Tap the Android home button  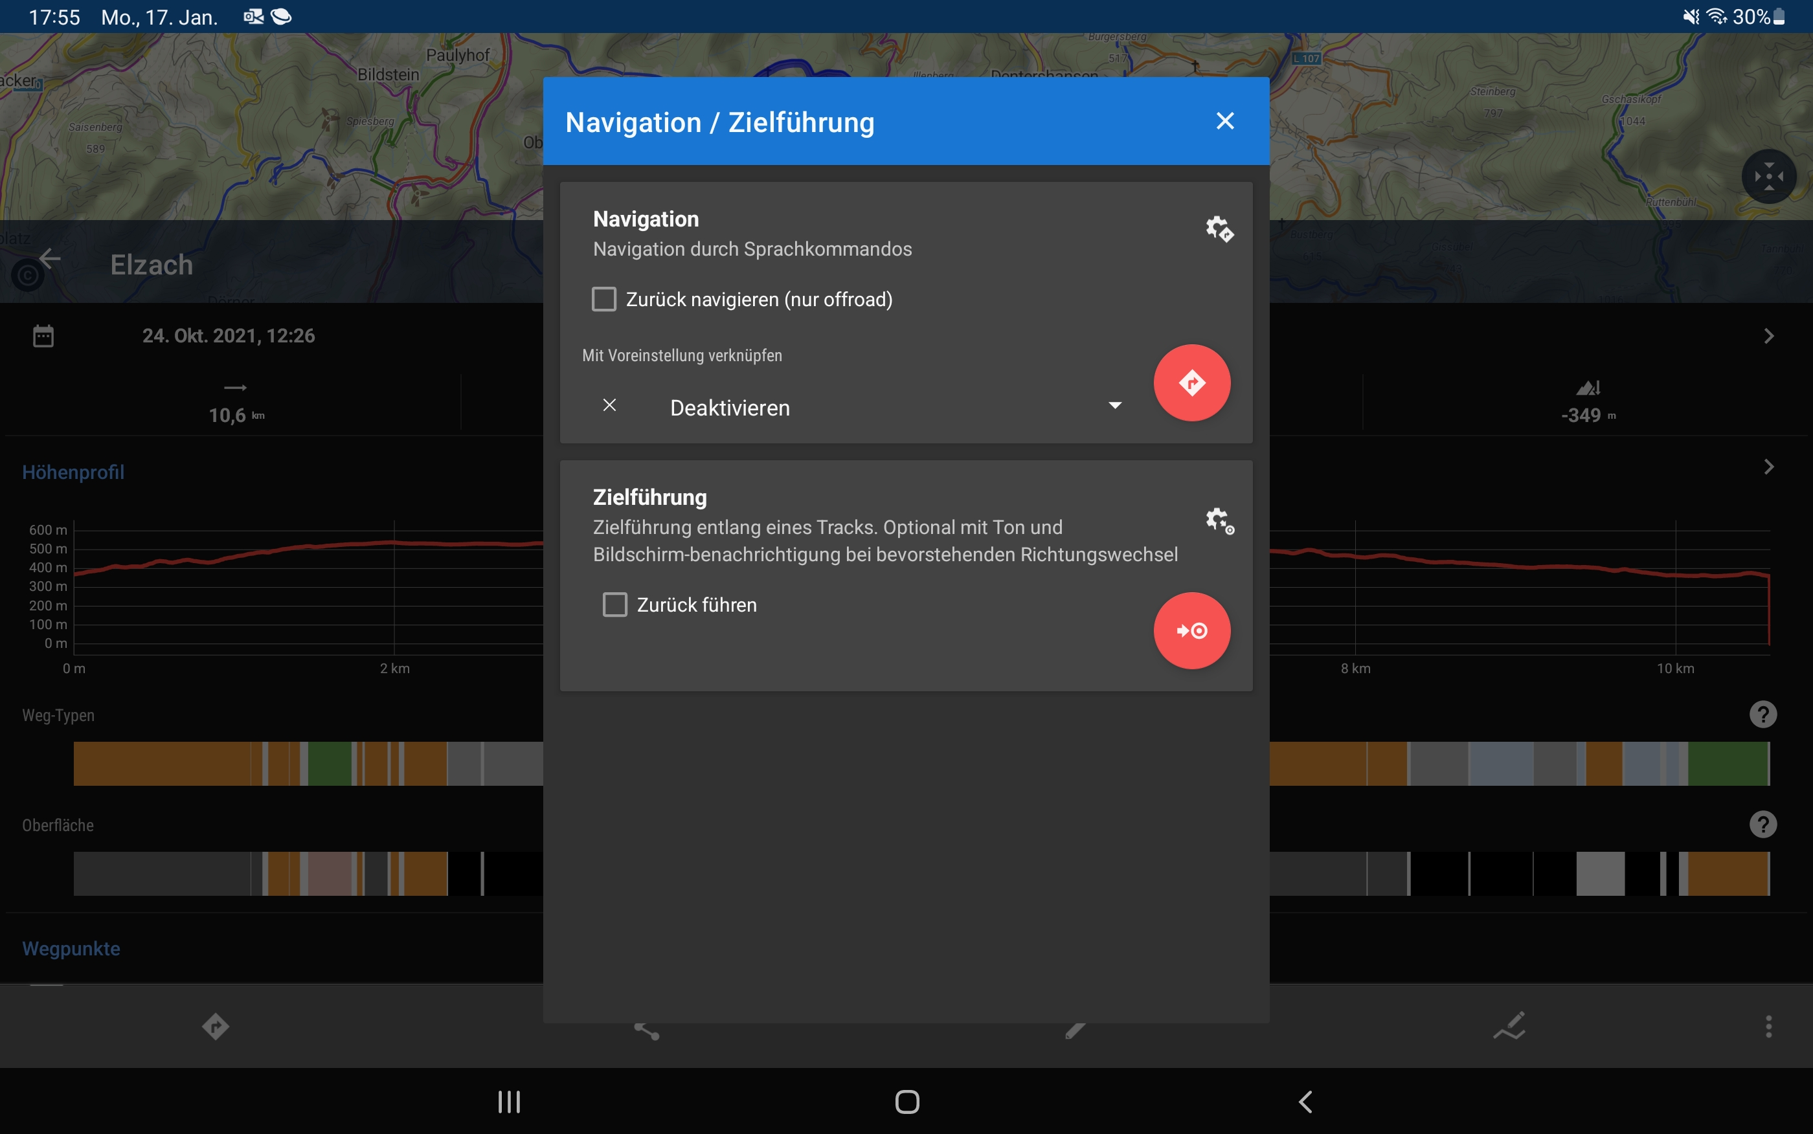click(x=907, y=1102)
